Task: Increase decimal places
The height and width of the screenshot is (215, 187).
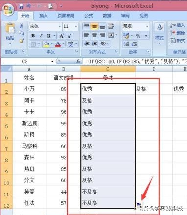Action: click(x=126, y=44)
